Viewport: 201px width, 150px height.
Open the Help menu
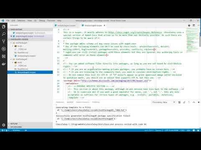pos(59,20)
